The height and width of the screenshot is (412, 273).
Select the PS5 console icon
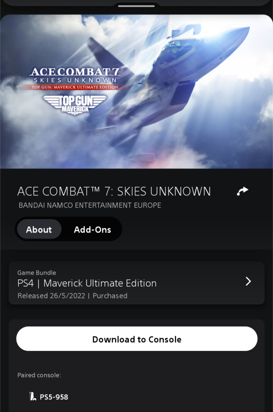33,396
